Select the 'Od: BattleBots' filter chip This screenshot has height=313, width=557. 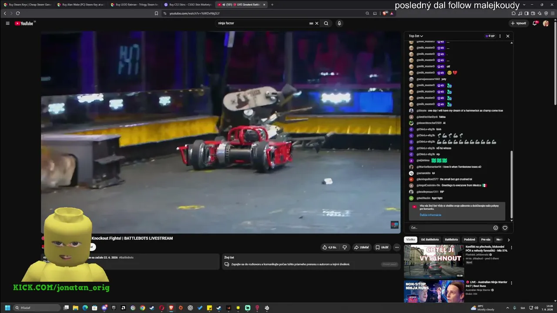click(430, 240)
